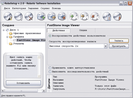This screenshot has height=98, width=133.
Task: Click the last toolbar disc icon
Action: coord(117,17)
